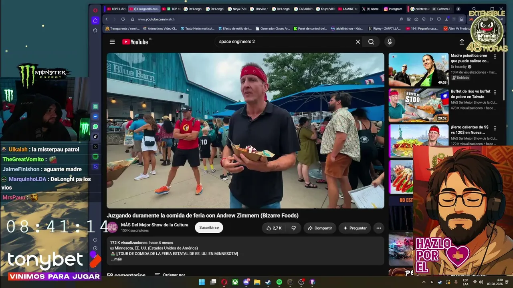The image size is (513, 288).
Task: Go to the YouTube home logo
Action: click(x=135, y=42)
